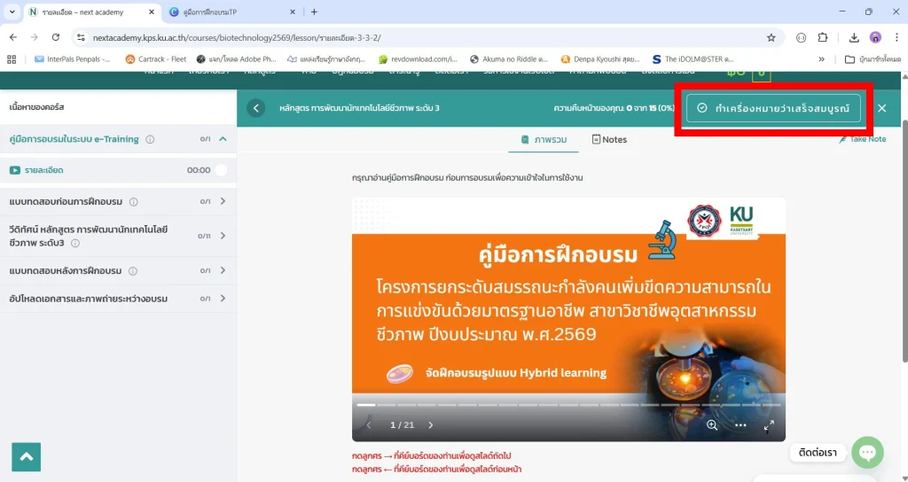The width and height of the screenshot is (908, 482).
Task: Collapse the คู่มือการอบรมในระบบ e-Training section
Action: [223, 139]
